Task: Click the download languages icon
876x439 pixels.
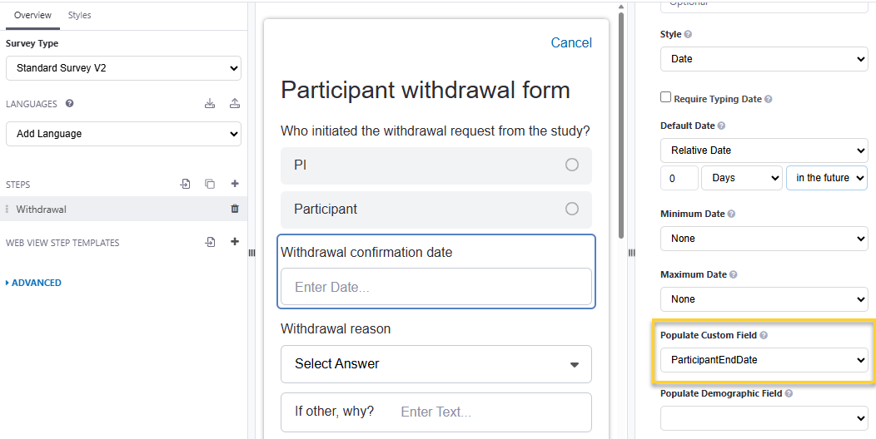Action: (210, 103)
